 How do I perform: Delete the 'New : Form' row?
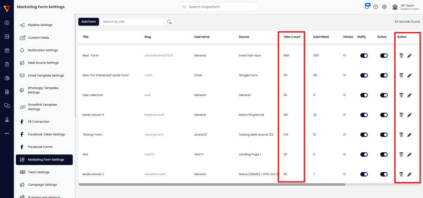pos(401,56)
